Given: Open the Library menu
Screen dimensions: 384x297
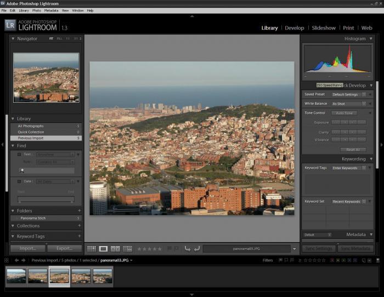Looking at the screenshot, I should point(24,10).
